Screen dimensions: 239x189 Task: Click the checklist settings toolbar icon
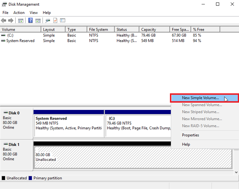click(x=62, y=21)
